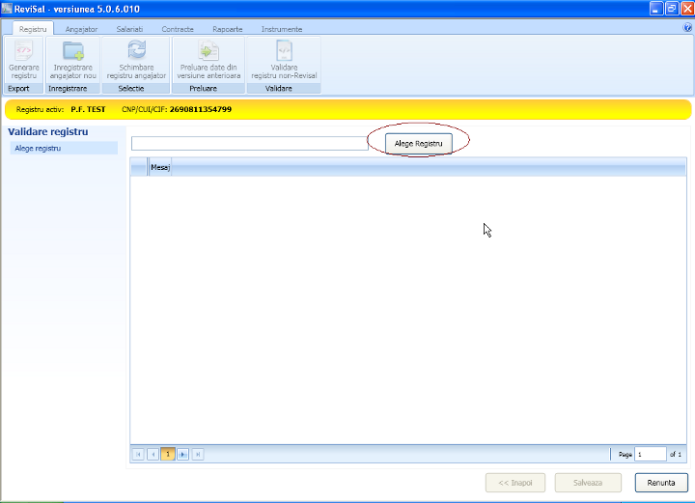Image resolution: width=695 pixels, height=503 pixels.
Task: Select Alege registru step in sidebar
Action: 64,148
